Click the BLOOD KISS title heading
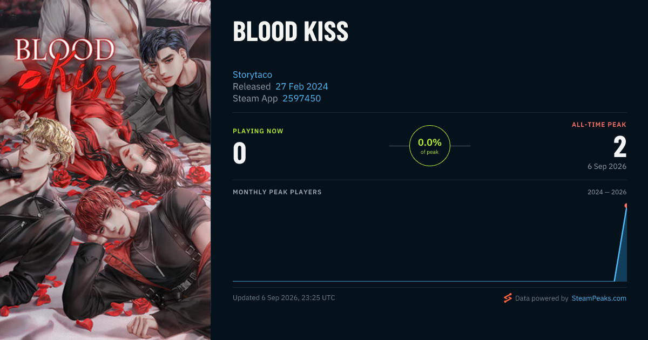Image resolution: width=648 pixels, height=340 pixels. (x=291, y=32)
